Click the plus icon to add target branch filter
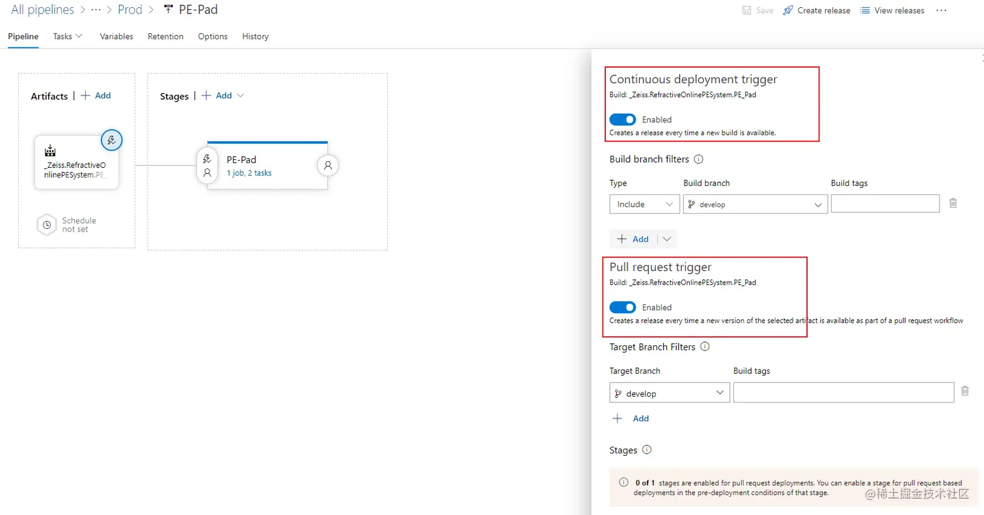Image resolution: width=984 pixels, height=515 pixels. (x=618, y=419)
